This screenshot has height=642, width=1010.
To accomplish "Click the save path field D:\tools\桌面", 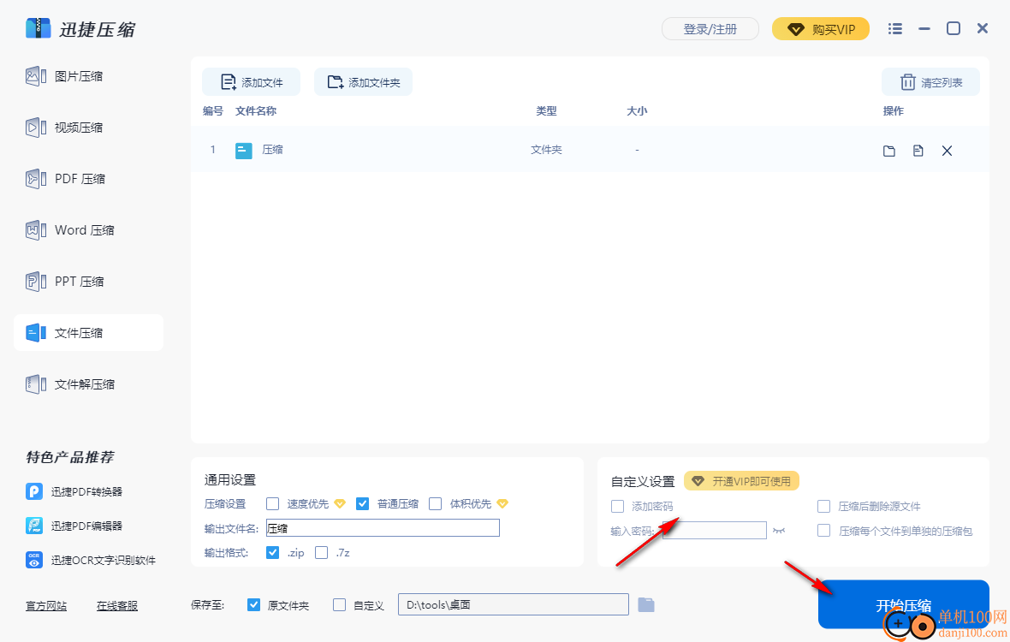I will coord(514,604).
